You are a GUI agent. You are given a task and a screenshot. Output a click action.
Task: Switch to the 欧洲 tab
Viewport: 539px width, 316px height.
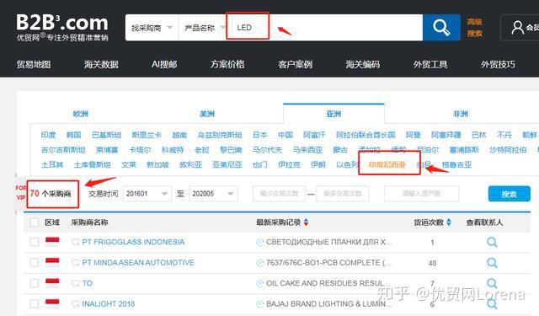pyautogui.click(x=81, y=114)
